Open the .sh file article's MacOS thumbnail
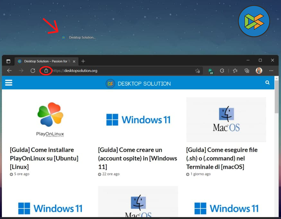 tap(226, 119)
